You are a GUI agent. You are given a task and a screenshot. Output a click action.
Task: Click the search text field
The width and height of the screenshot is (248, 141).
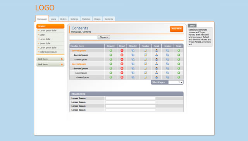[83, 37]
